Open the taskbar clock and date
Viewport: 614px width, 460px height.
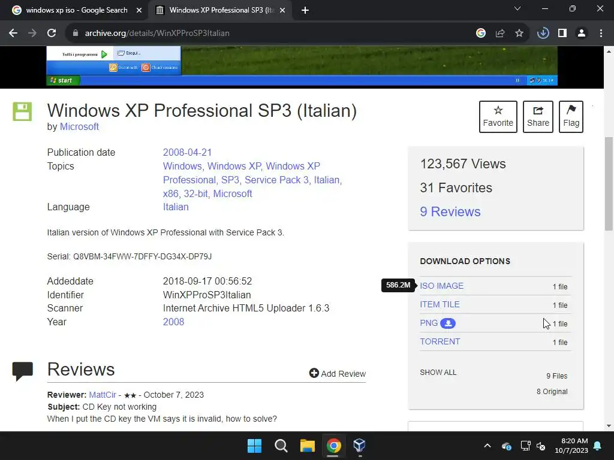coord(571,446)
